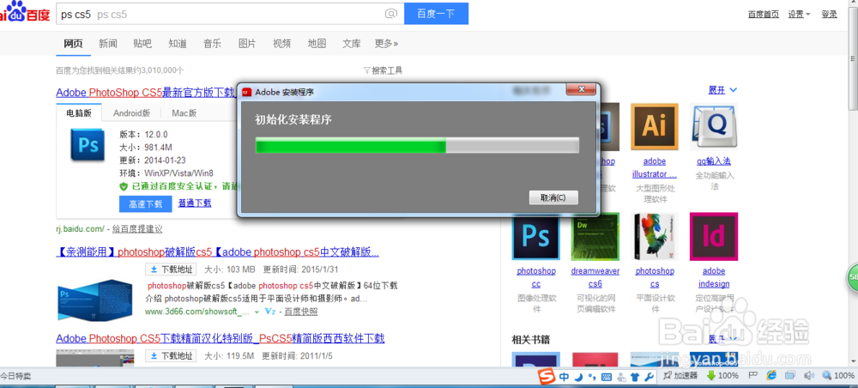Click the green download arrow in status bar
The image size is (858, 388).
[x=711, y=376]
